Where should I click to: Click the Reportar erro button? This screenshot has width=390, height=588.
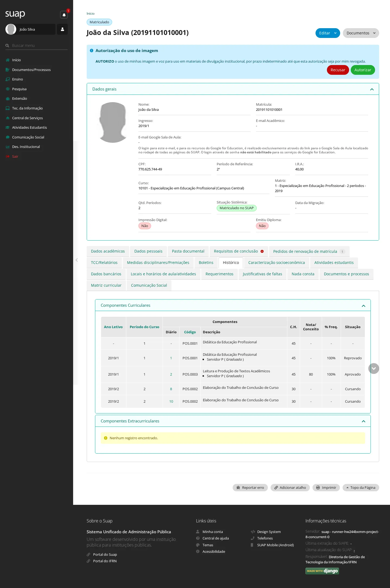250,487
